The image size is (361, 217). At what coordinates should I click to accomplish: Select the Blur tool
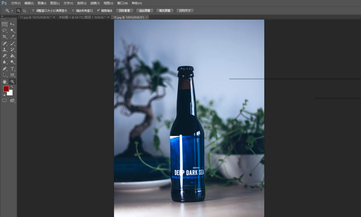(5, 62)
